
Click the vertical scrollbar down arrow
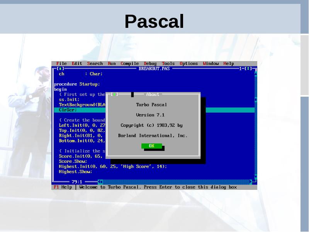(256, 177)
